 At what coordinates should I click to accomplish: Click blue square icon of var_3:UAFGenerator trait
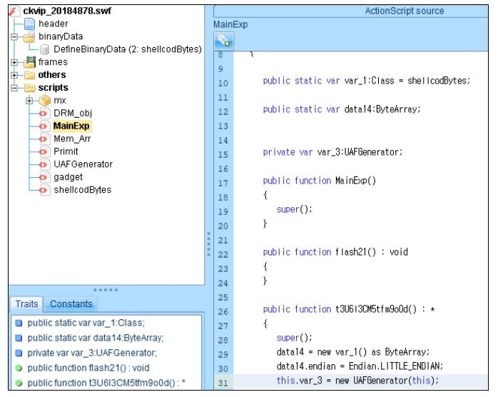click(x=19, y=353)
